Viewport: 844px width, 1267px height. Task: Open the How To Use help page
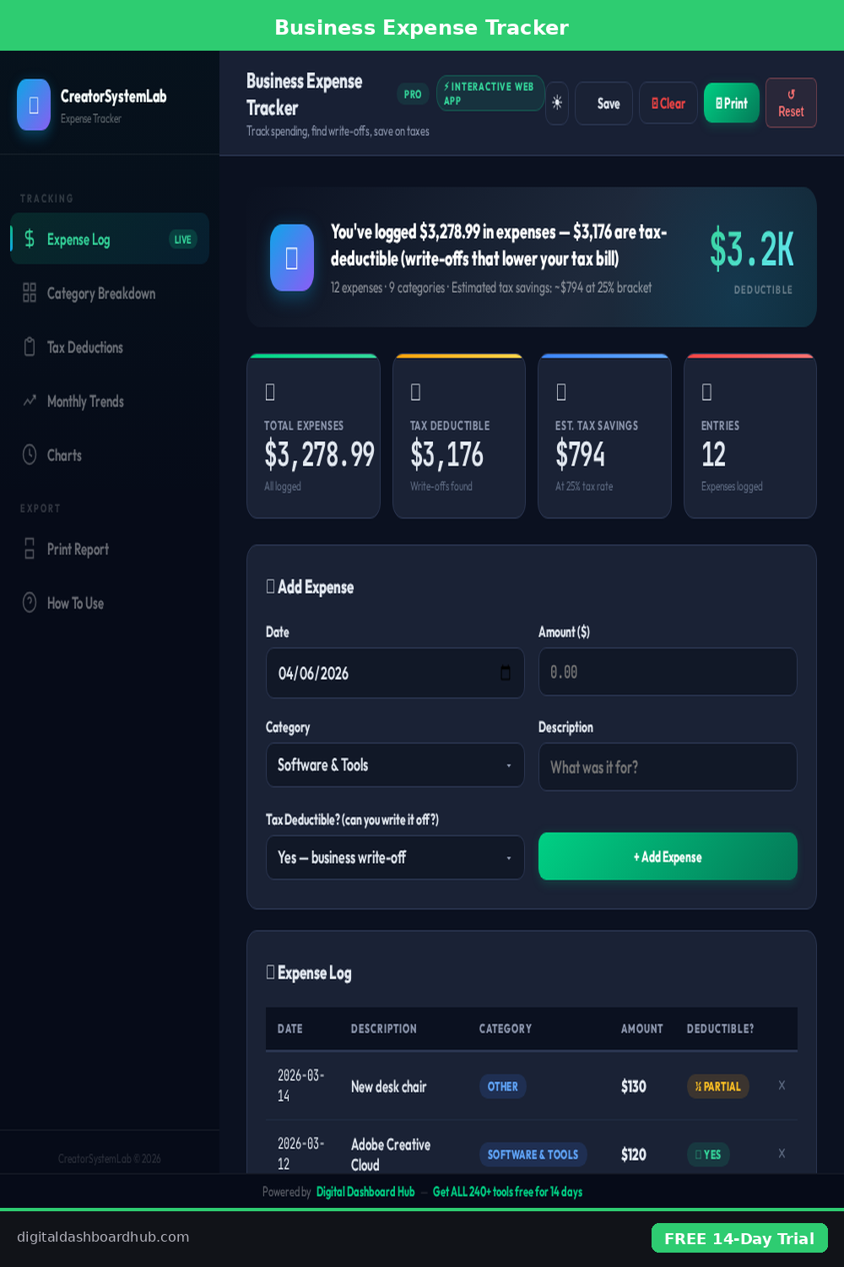(75, 603)
